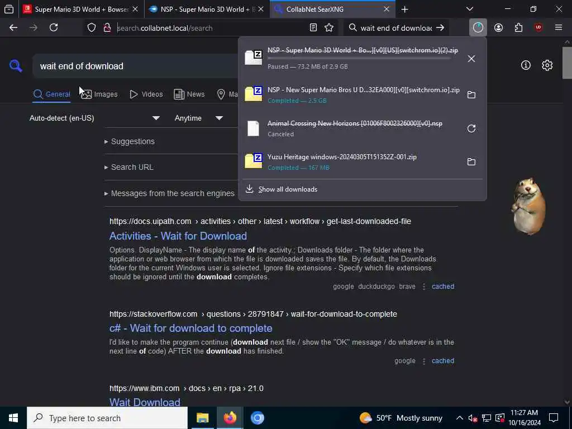The height and width of the screenshot is (429, 572).
Task: Submit search with arrow in search box
Action: (x=440, y=28)
